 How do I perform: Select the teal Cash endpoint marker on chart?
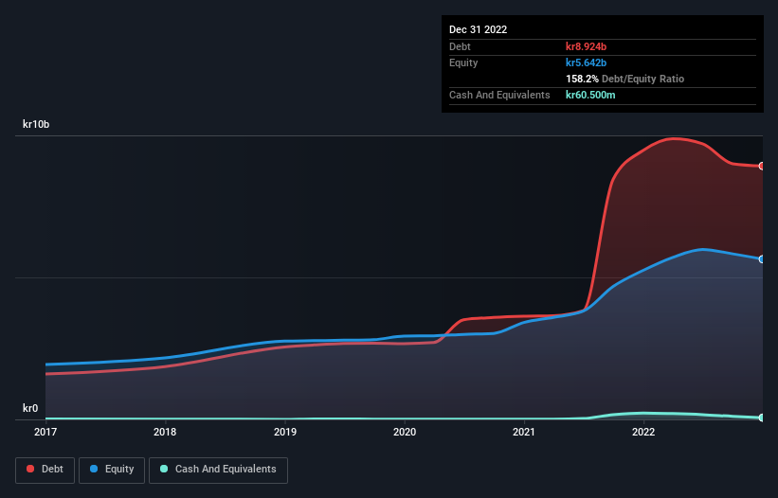pos(762,418)
